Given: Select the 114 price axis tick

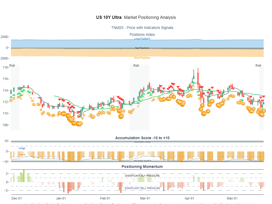Looking at the screenshot, I should [x=5, y=91].
